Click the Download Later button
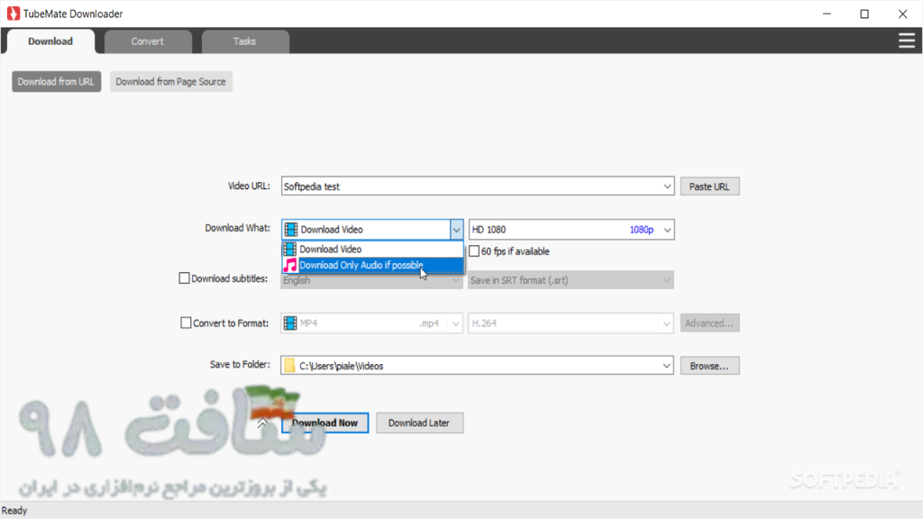923x519 pixels. [x=419, y=423]
